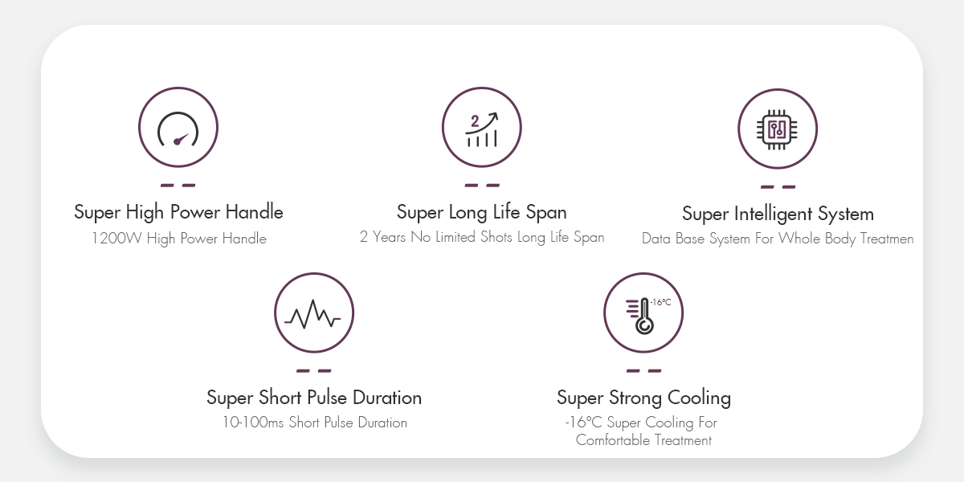Select Super Intelligent System heading
Image resolution: width=964 pixels, height=482 pixels.
(x=778, y=214)
